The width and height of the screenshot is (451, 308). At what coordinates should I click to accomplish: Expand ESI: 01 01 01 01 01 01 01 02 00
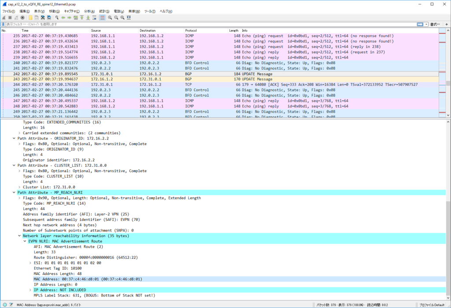pyautogui.click(x=30, y=263)
